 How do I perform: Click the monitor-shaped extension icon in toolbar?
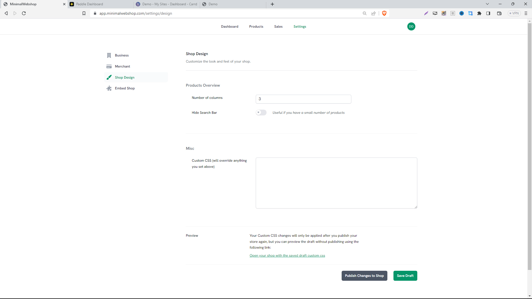click(x=435, y=13)
